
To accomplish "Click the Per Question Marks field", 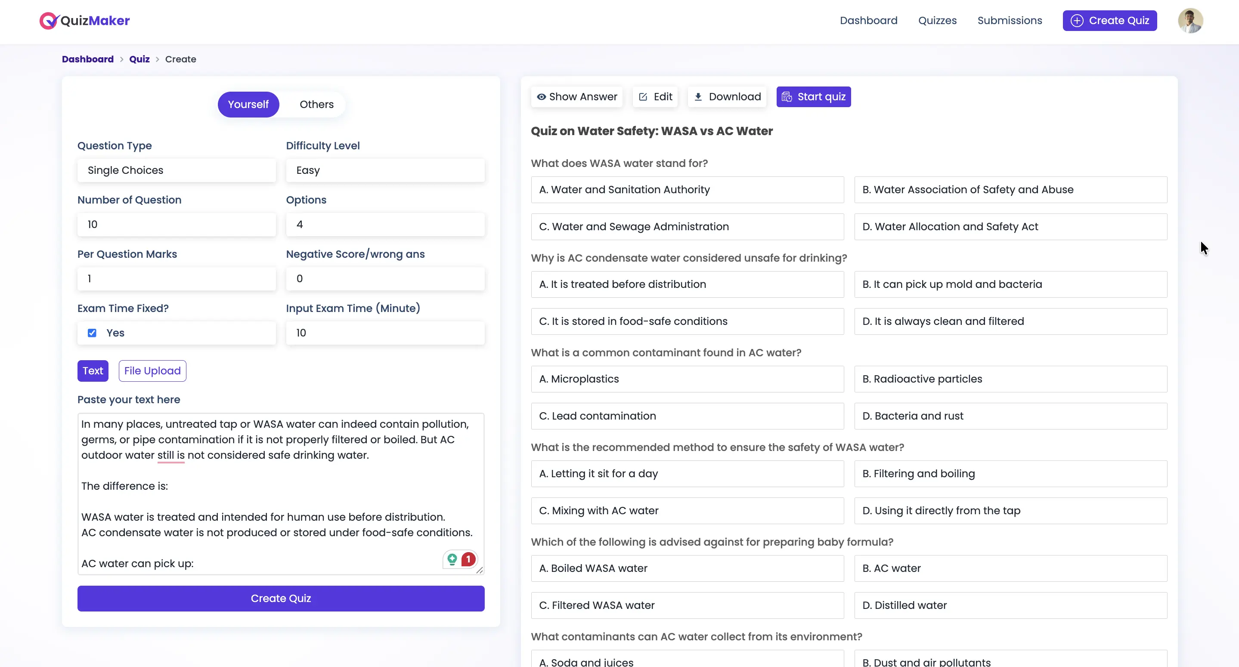I will point(177,278).
